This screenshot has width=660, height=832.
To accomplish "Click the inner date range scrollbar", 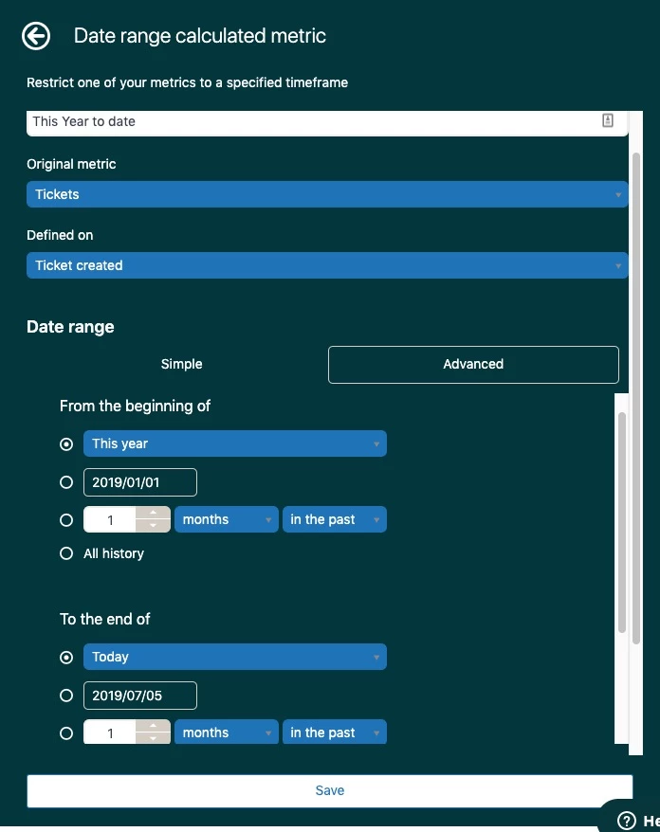I will 622,522.
